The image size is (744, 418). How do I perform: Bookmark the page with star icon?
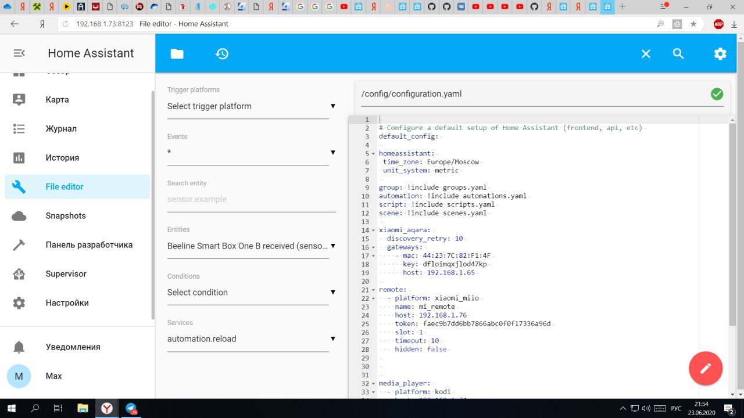pyautogui.click(x=693, y=24)
